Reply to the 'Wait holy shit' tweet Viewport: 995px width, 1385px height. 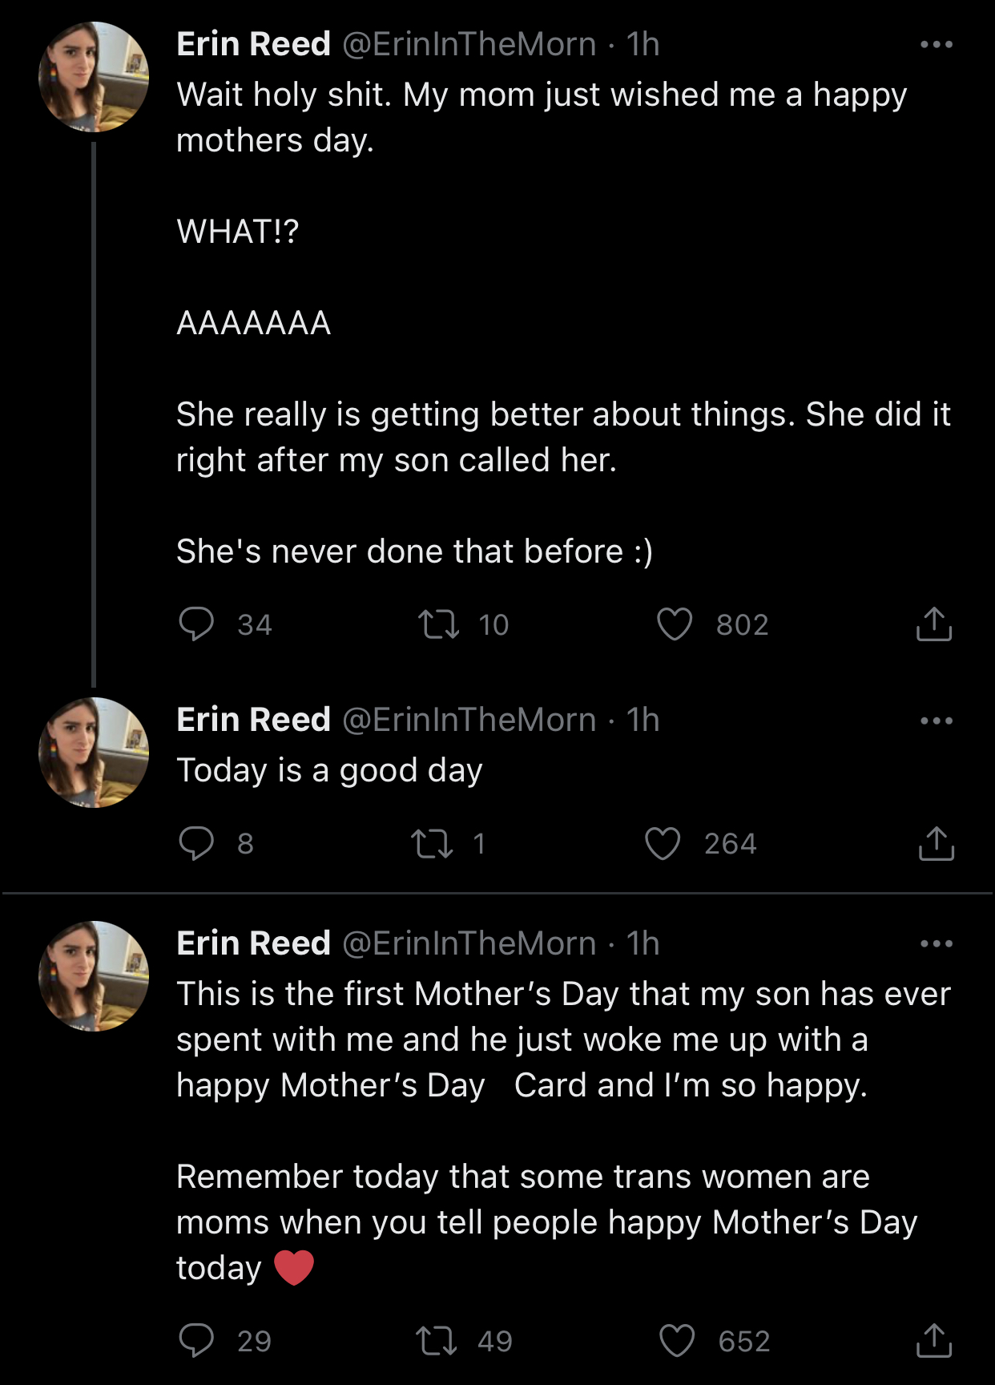[196, 624]
